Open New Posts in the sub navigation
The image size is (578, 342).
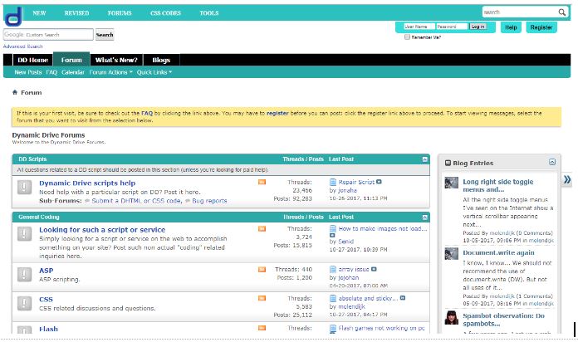point(28,72)
